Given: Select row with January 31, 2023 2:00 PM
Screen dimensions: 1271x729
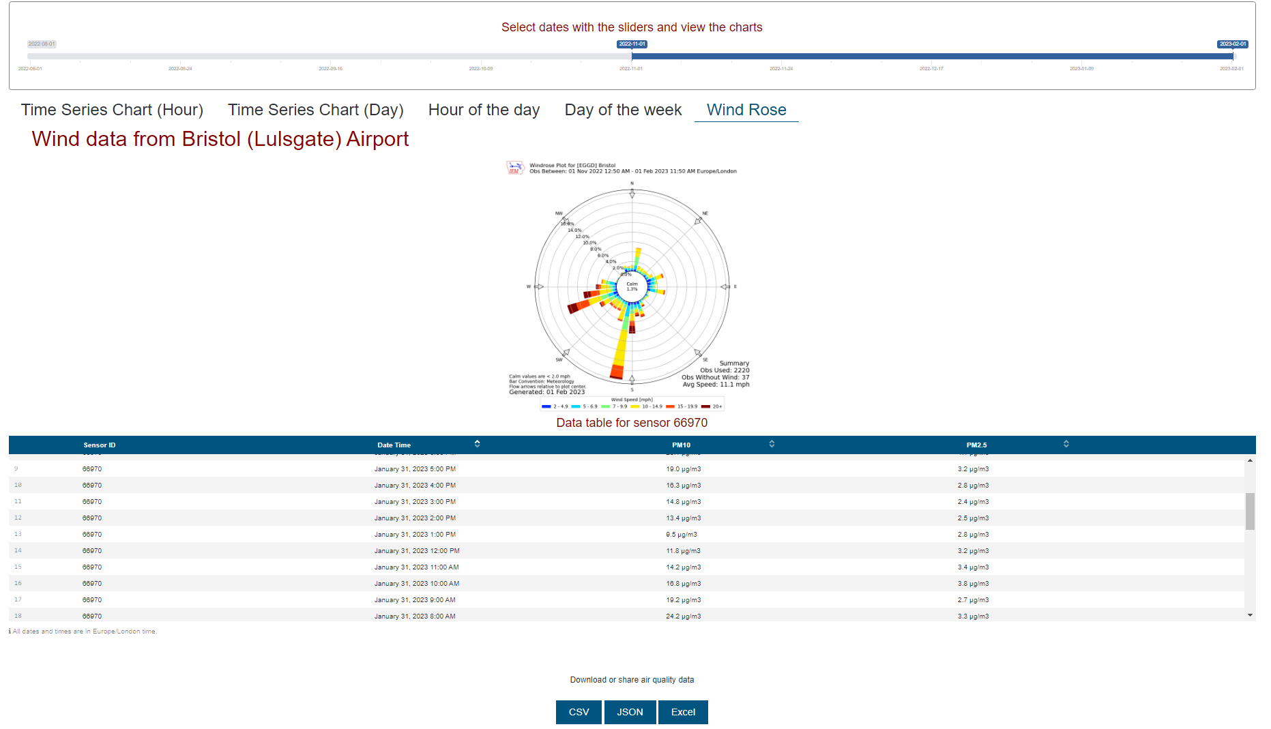Looking at the screenshot, I should 626,518.
